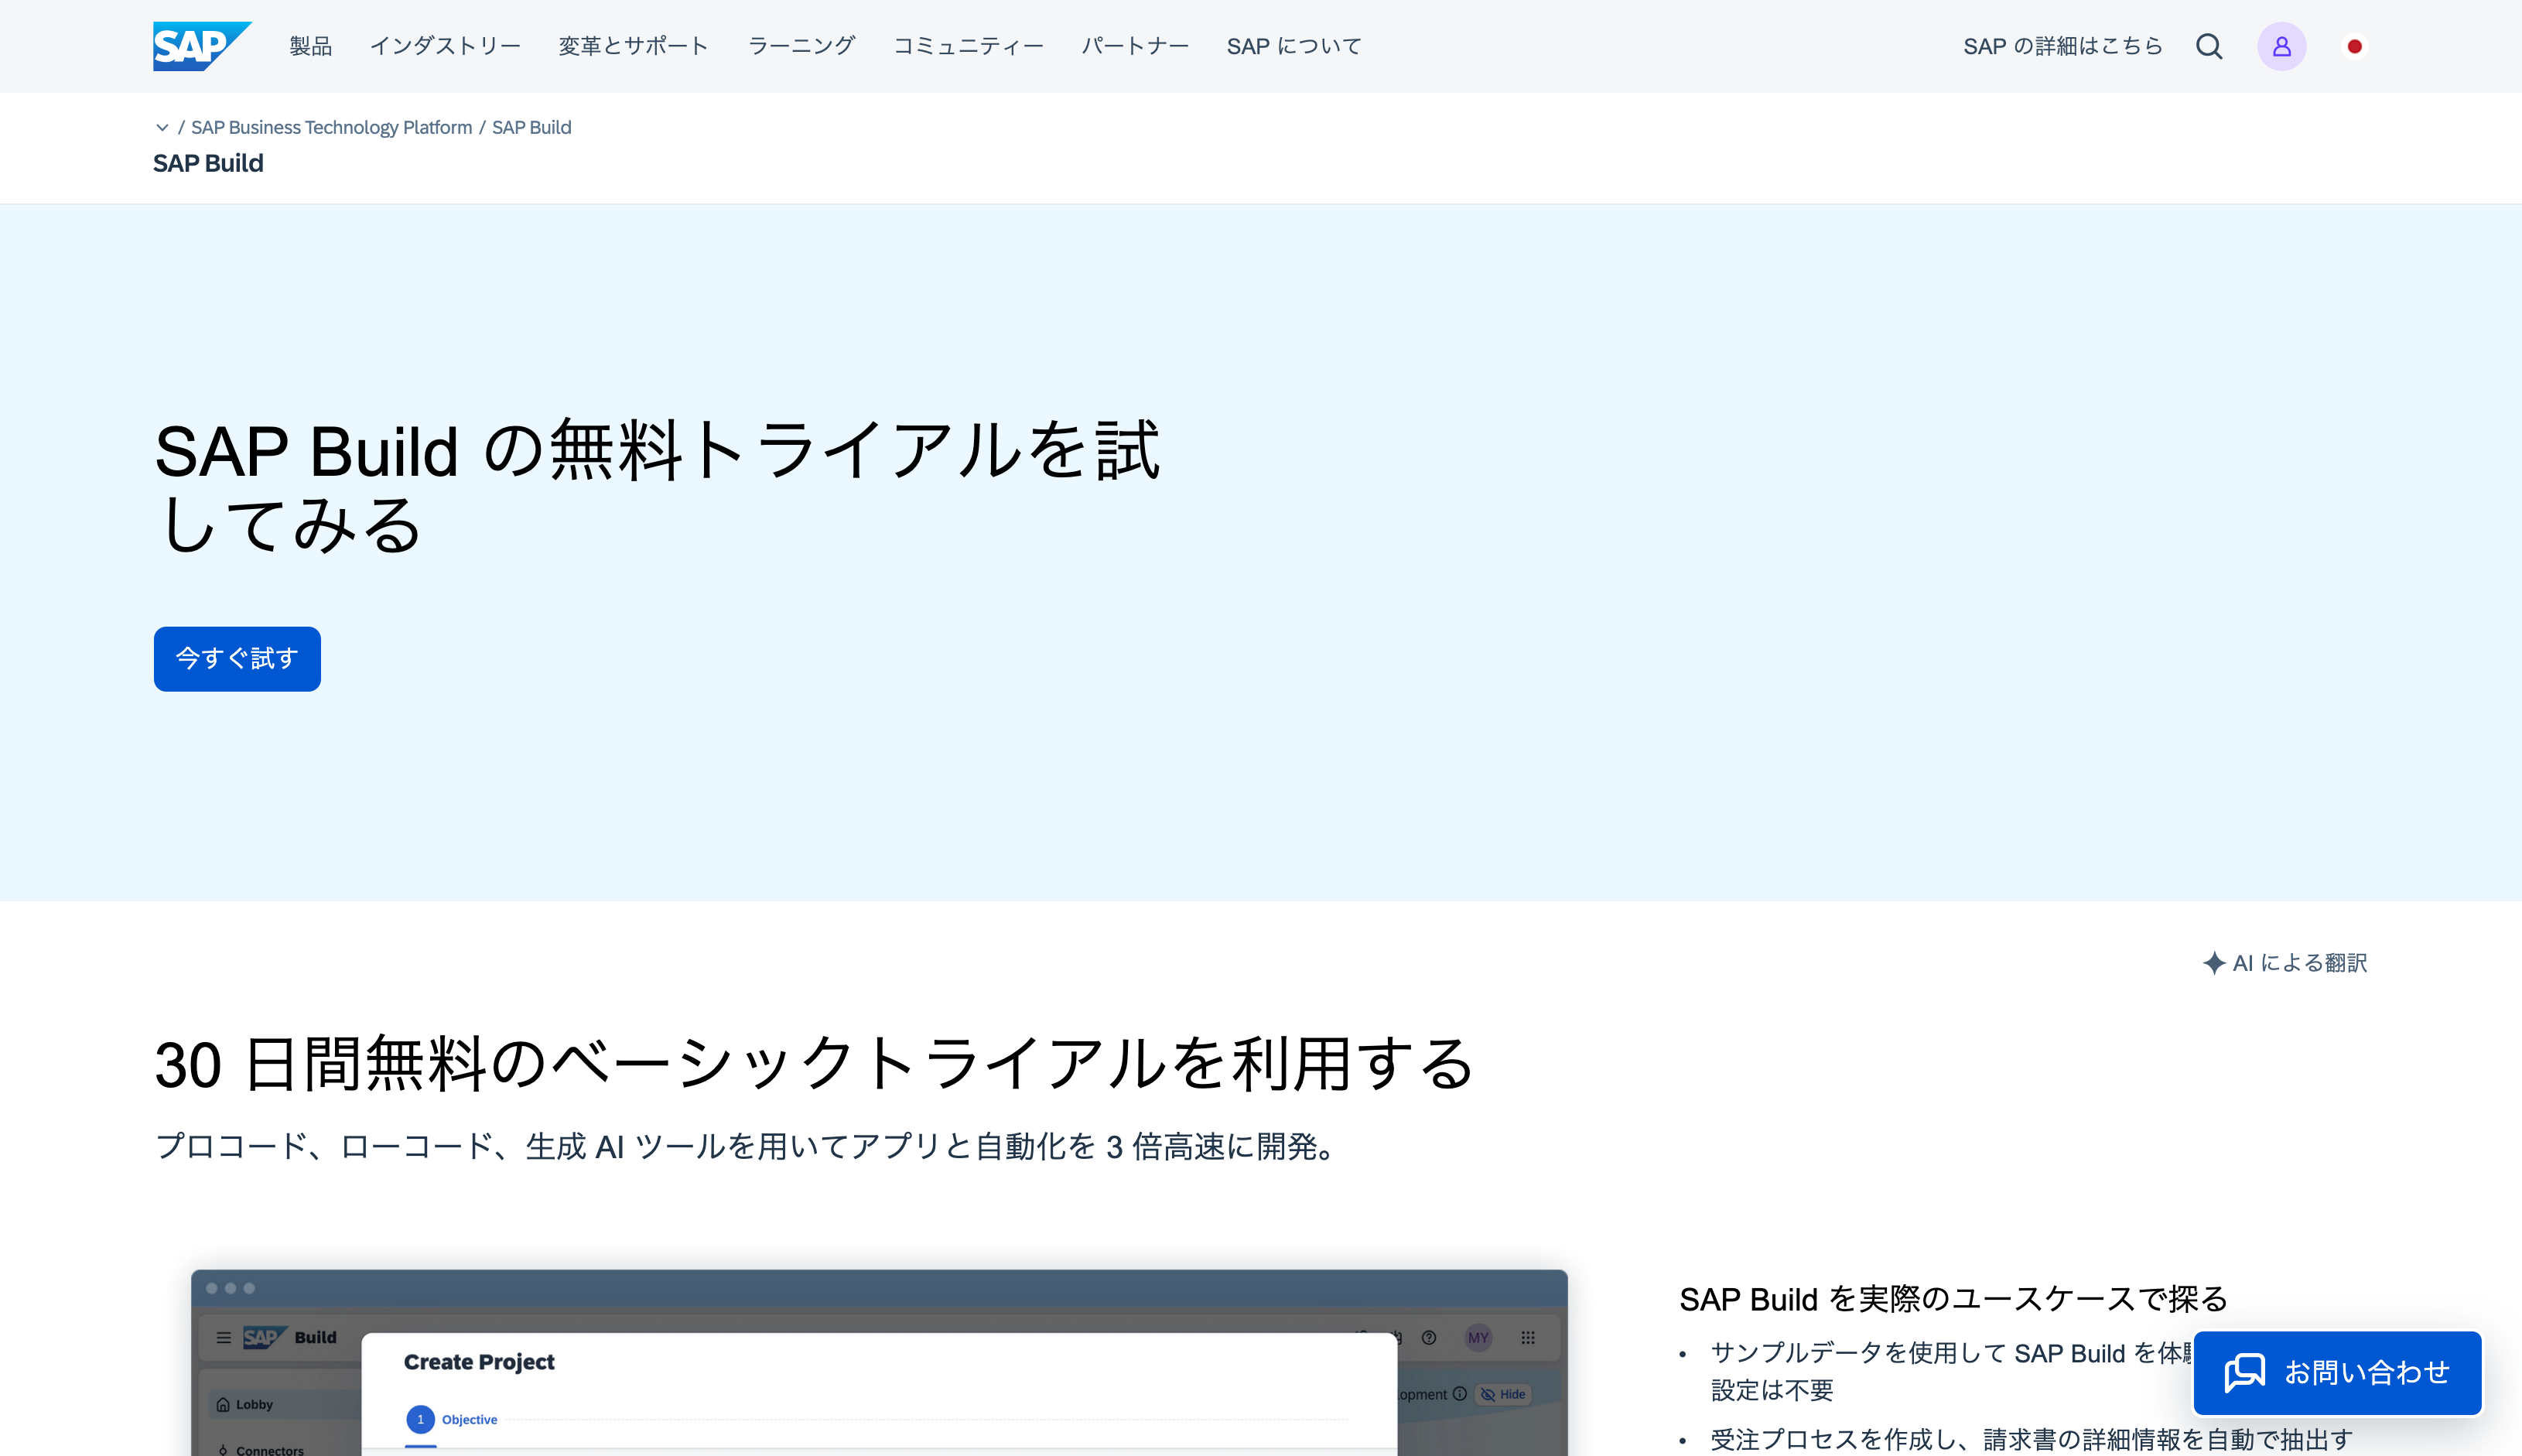Open the Japan flag country selector

tap(2354, 46)
